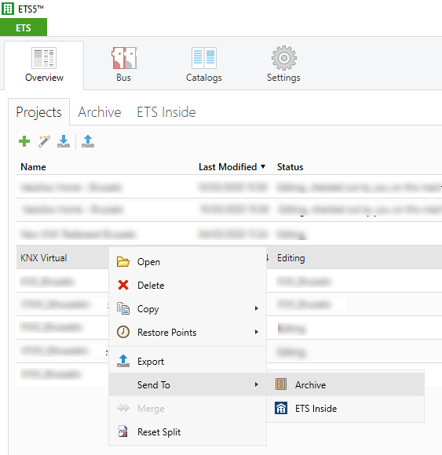The width and height of the screenshot is (442, 455).
Task: Click the yellow folder Open icon
Action: click(x=123, y=262)
